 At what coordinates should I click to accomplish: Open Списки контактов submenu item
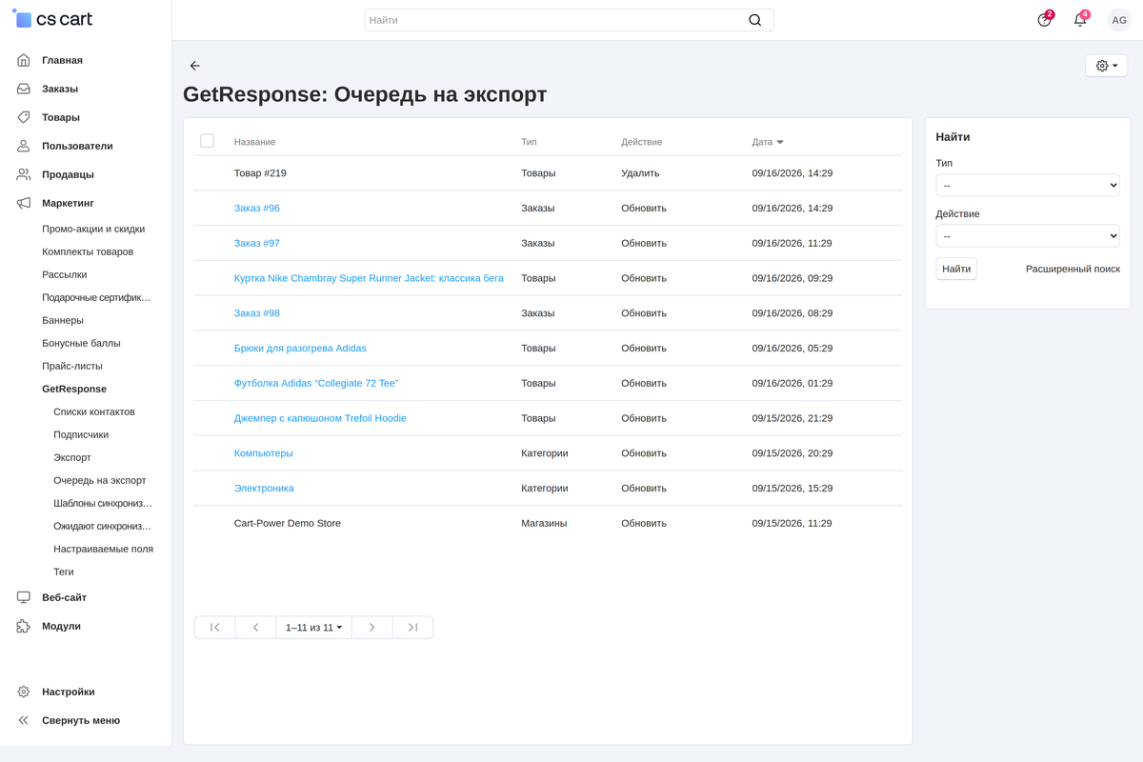click(x=94, y=411)
